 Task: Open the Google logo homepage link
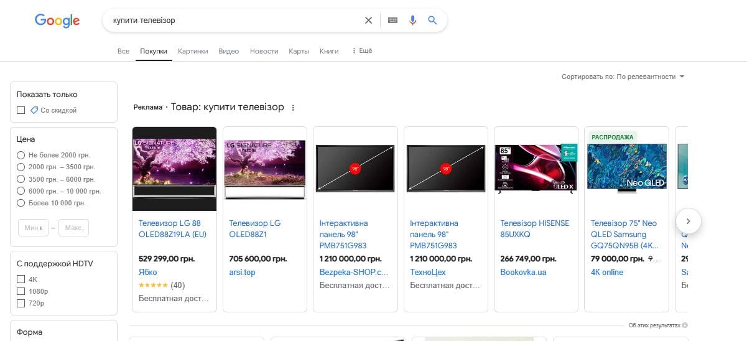57,21
